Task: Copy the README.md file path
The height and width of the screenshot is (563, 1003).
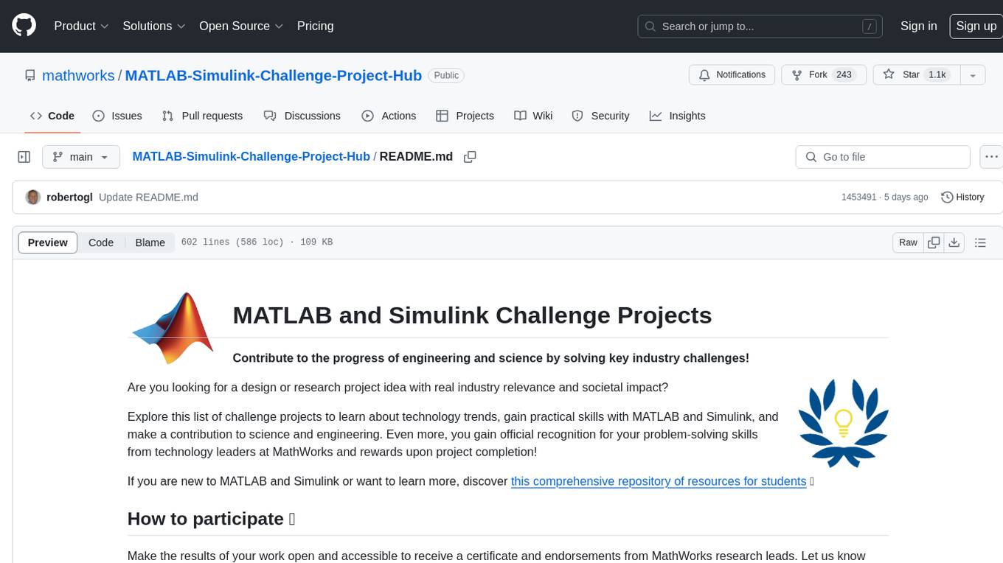Action: tap(470, 157)
